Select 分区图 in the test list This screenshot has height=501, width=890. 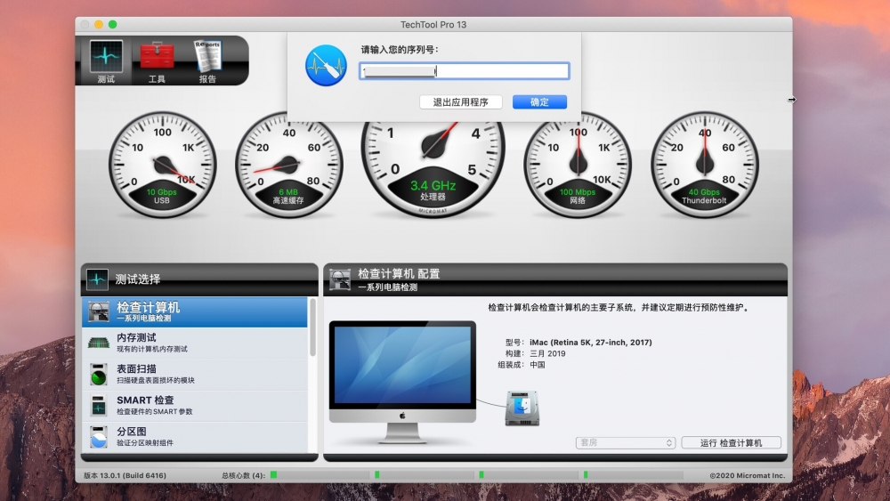point(195,436)
